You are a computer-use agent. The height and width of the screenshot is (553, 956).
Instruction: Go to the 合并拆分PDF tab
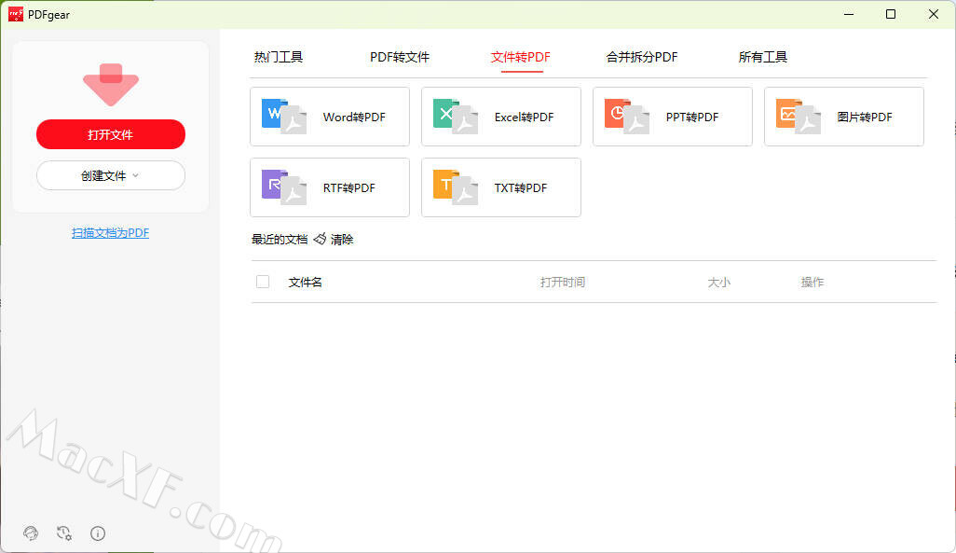(642, 57)
